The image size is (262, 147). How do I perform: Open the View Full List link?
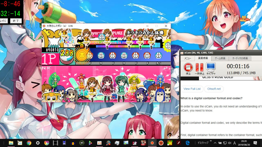pos(192,89)
